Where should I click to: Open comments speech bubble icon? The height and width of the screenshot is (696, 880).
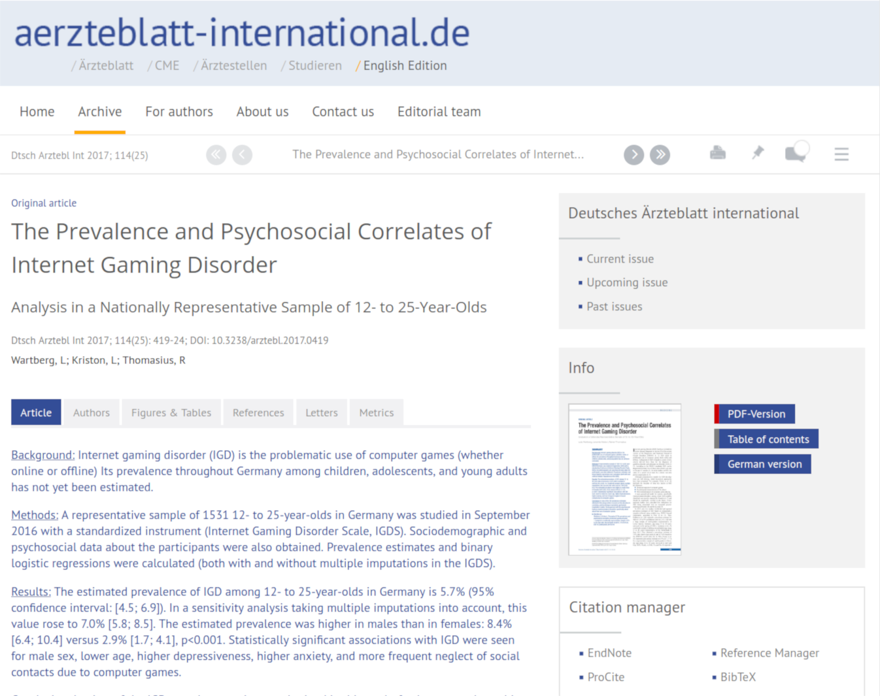[796, 153]
